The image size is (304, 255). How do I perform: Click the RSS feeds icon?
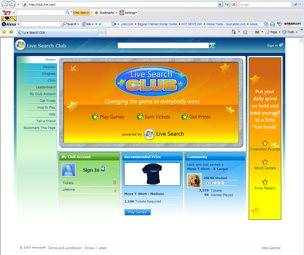pyautogui.click(x=245, y=32)
